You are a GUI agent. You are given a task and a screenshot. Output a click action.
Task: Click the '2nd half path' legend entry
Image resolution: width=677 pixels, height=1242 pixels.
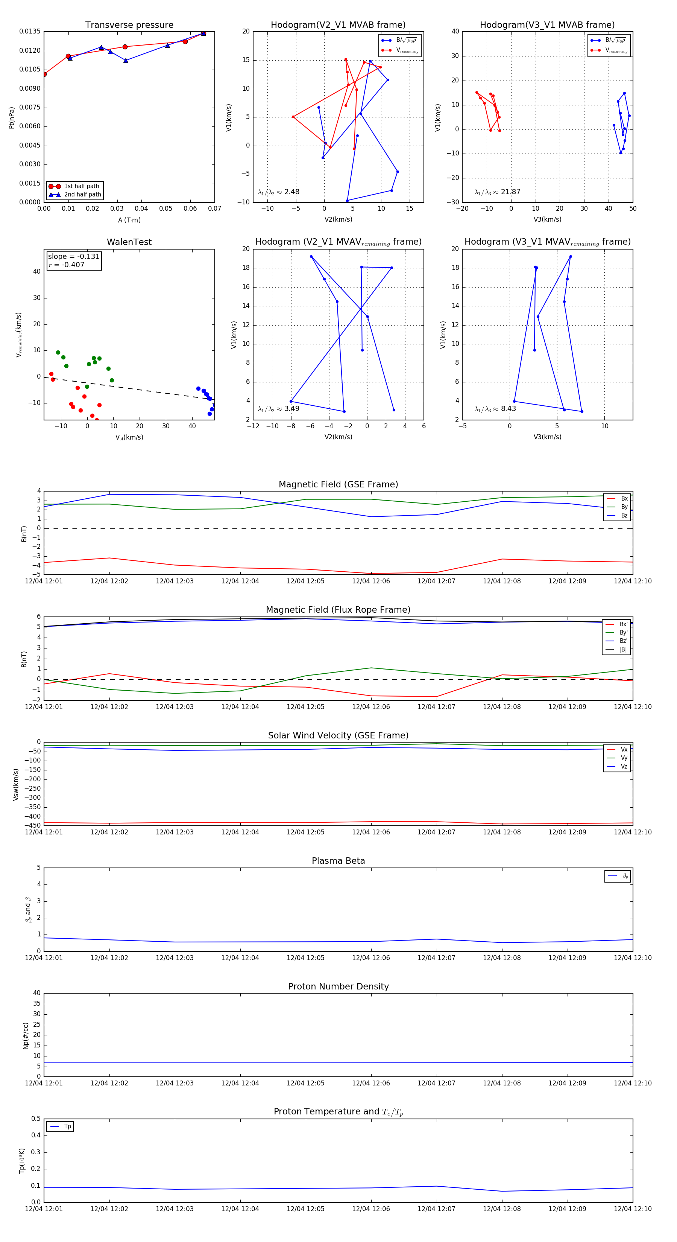[x=75, y=195]
